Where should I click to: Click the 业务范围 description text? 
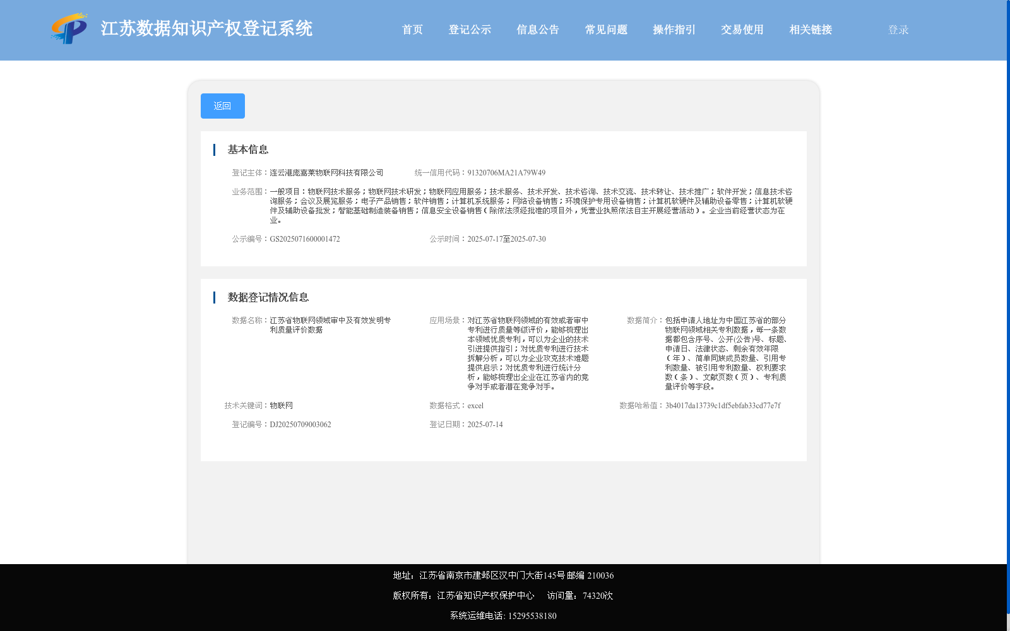pos(531,206)
